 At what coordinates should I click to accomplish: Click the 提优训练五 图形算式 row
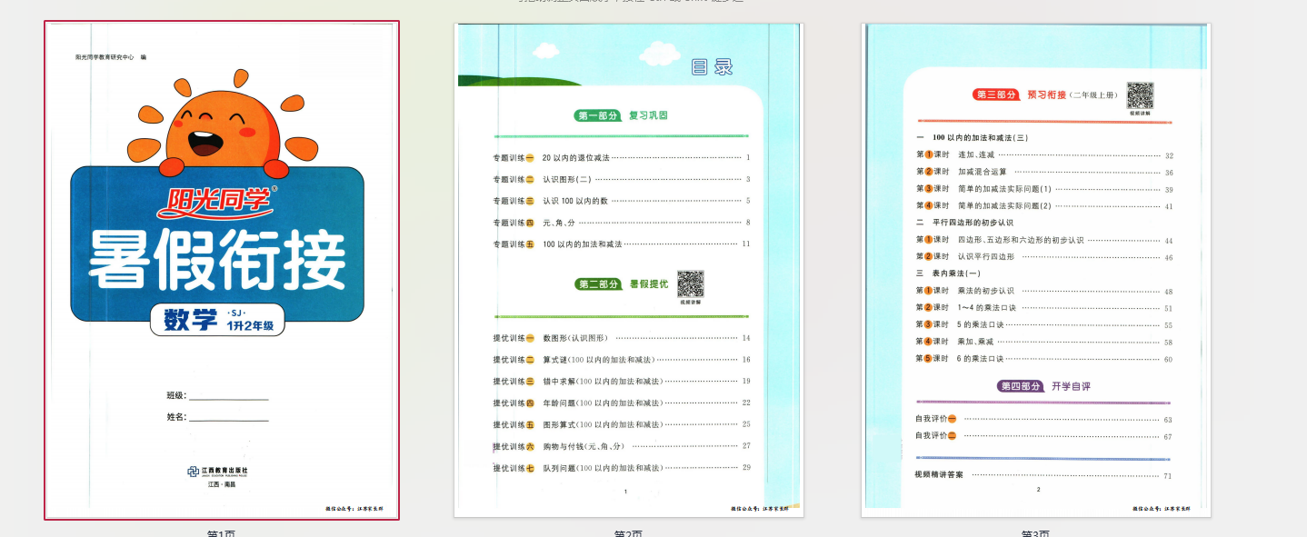[622, 424]
